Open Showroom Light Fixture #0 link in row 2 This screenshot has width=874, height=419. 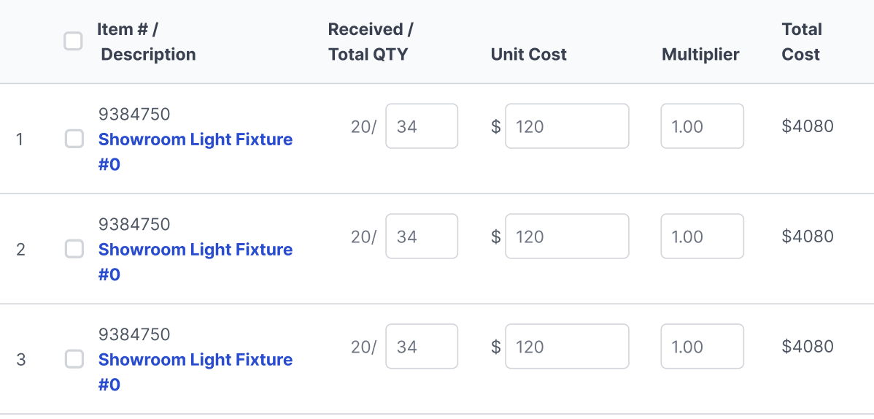click(x=195, y=250)
